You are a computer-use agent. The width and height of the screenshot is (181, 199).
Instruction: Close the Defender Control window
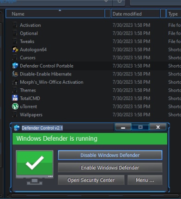click(158, 127)
